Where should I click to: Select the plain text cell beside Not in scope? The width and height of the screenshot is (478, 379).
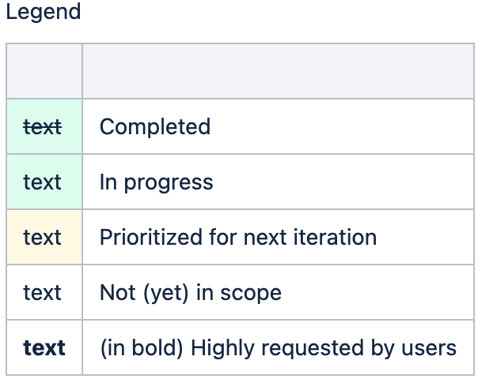tap(44, 292)
